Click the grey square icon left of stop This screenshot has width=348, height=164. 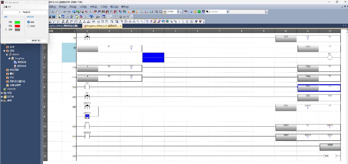coord(186,12)
